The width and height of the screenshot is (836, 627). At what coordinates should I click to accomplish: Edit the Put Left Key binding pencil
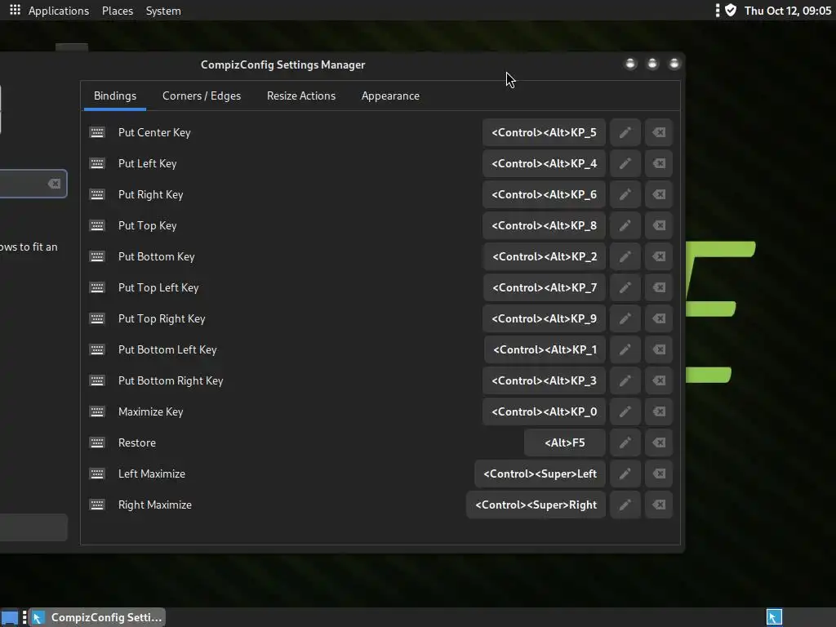coord(625,163)
